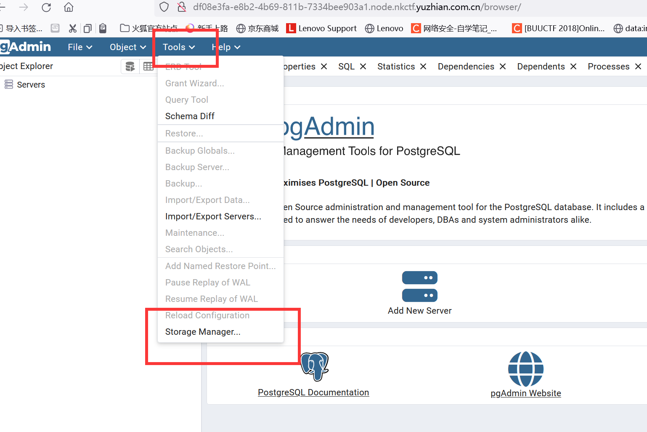Choose Storage Manager from Tools menu
Screen dimensions: 647x432
click(x=220, y=332)
